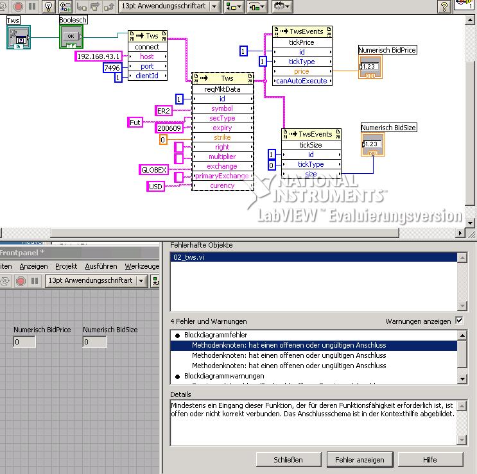Click the tickSize method name
Viewport: 477px width, 474px height.
311,145
